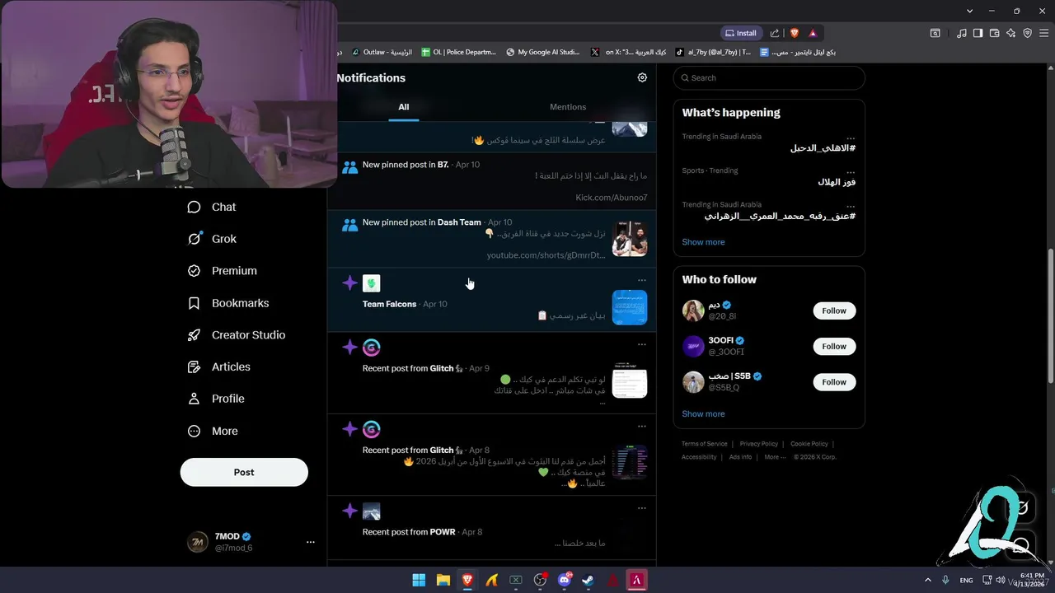Open Brave VPN shield icon in toolbar
This screenshot has height=593, width=1055.
pyautogui.click(x=1027, y=33)
